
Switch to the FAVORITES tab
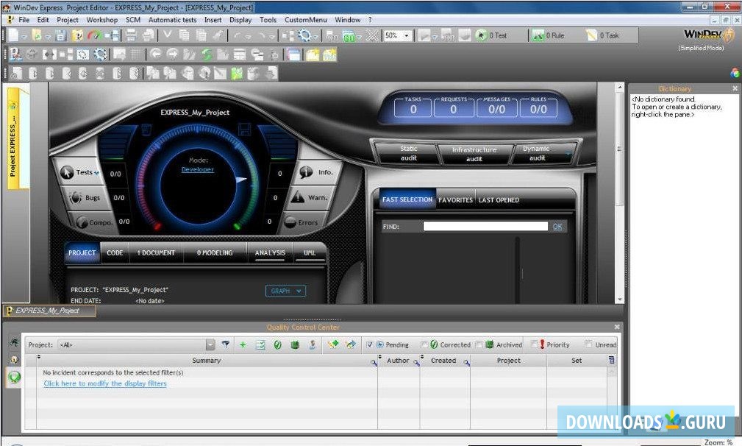[x=455, y=200]
